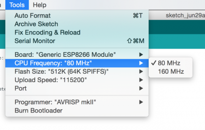Choose Auto Format from Tools menu
Screen dimensions: 205x130
(77, 16)
